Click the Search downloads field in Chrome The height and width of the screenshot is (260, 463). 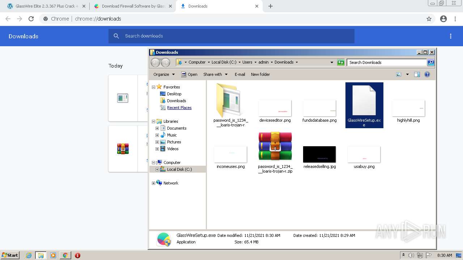(x=231, y=36)
